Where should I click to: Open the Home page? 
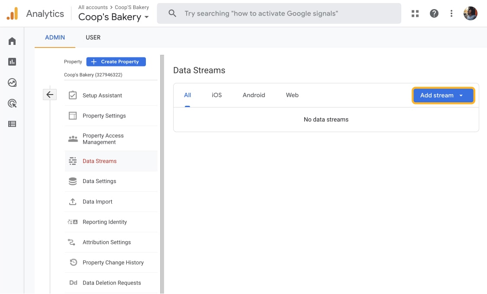click(x=12, y=41)
